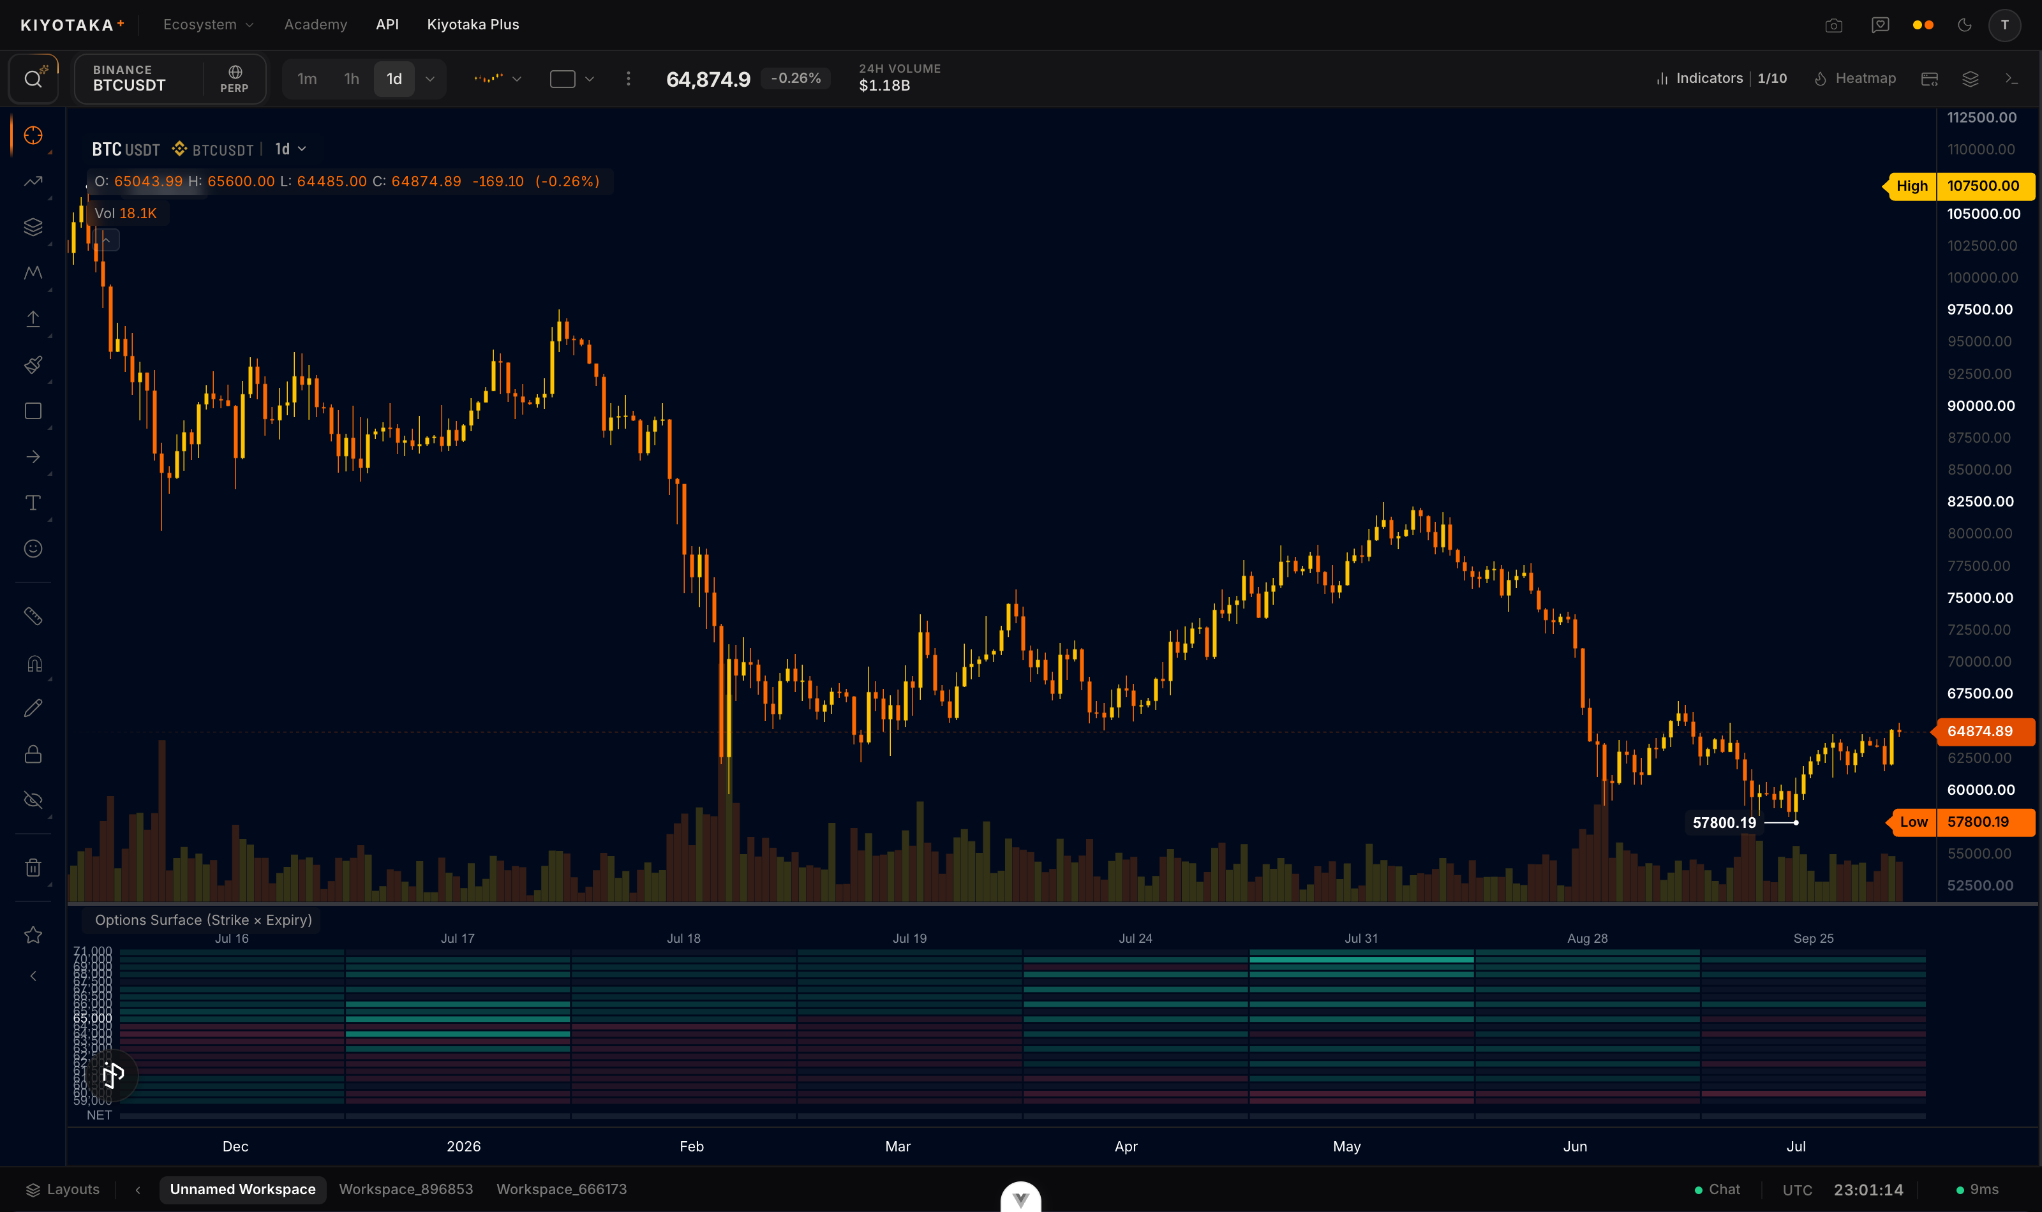The image size is (2042, 1212).
Task: Open the Academy menu item
Action: (315, 24)
